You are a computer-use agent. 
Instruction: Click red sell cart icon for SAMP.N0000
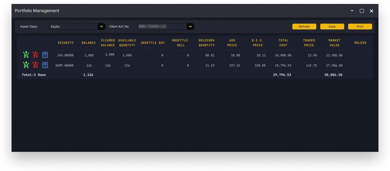point(35,65)
